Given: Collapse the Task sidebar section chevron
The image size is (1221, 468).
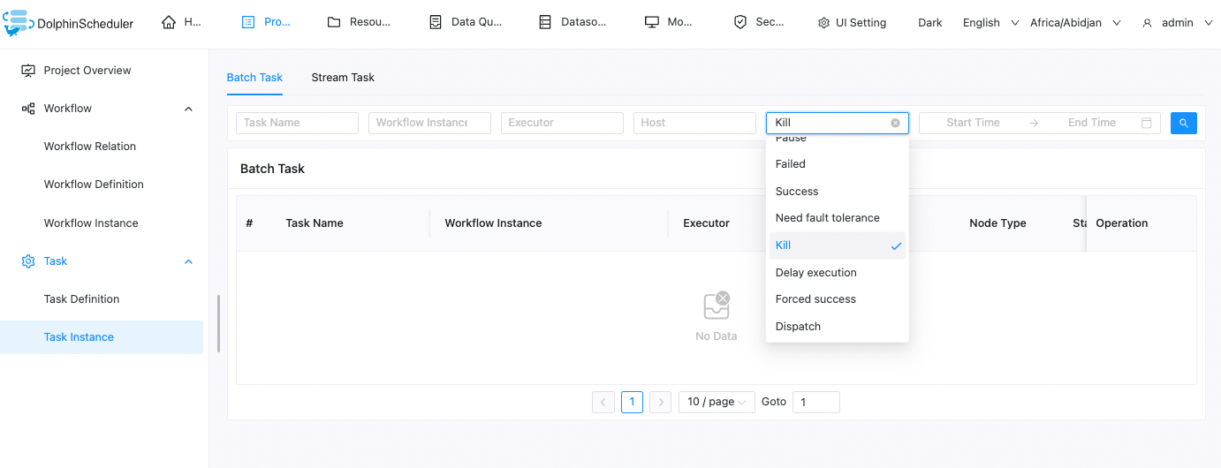Looking at the screenshot, I should [x=188, y=261].
